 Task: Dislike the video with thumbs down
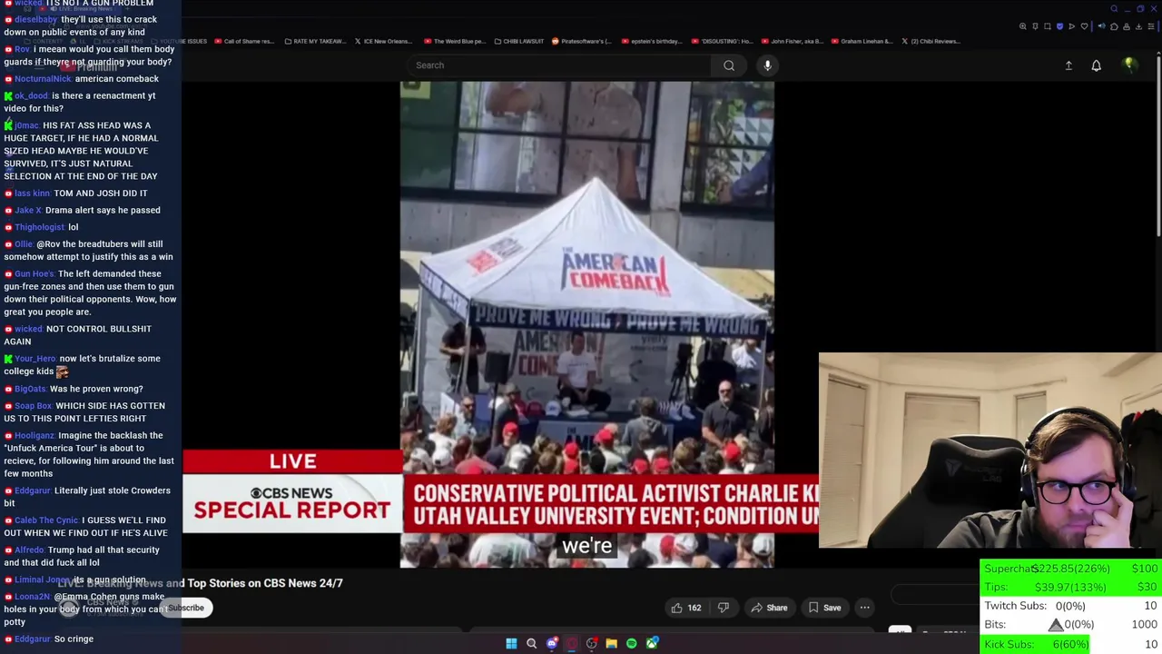(x=724, y=608)
